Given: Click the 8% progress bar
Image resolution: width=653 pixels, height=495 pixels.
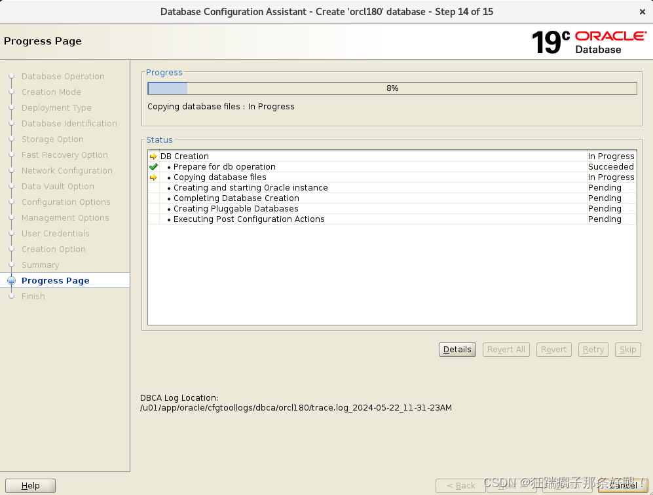Looking at the screenshot, I should (391, 88).
